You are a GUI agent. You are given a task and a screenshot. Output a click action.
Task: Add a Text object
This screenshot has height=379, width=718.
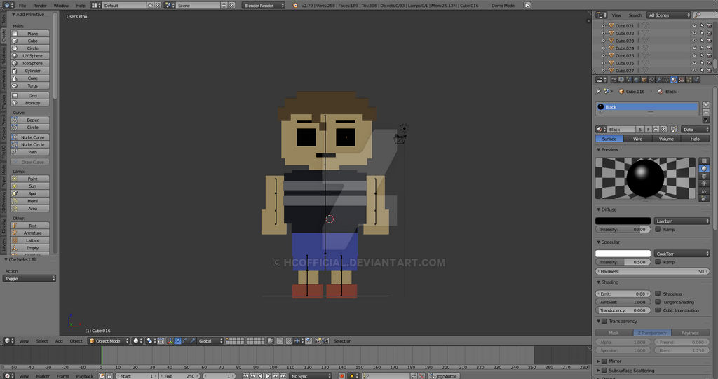point(29,226)
